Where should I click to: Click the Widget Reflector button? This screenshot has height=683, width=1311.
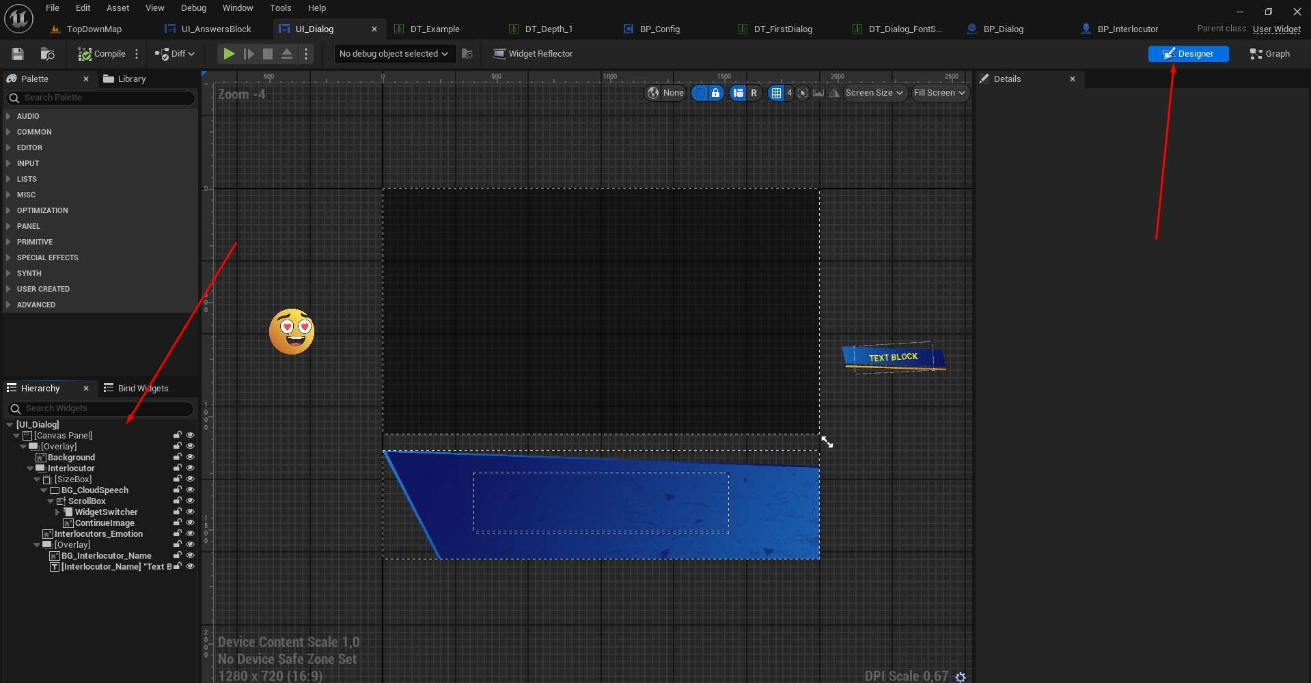(533, 54)
